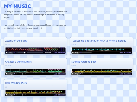Open Attack of the Scary in Fullscreen
This screenshot has height=102, width=137.
61,53
